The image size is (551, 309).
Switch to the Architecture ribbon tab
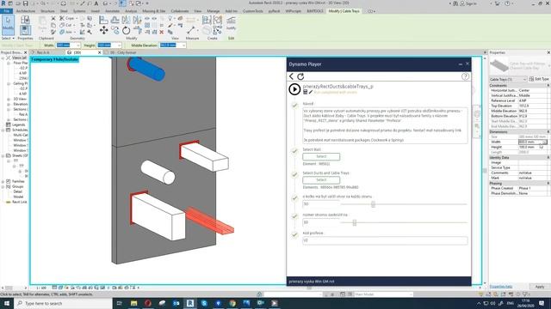point(26,11)
